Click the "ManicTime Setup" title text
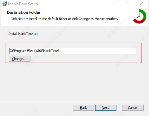Viewport: 149px width, 116px height. click(x=23, y=4)
